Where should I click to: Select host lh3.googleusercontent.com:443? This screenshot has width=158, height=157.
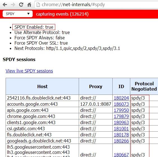pos(38,152)
